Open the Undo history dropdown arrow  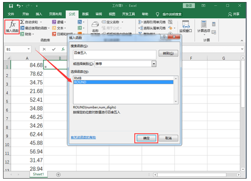coord(22,6)
